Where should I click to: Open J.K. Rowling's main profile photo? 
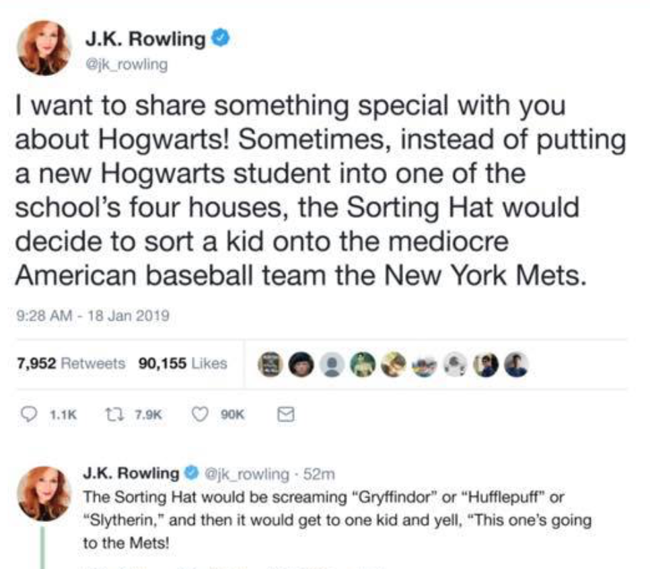[x=44, y=48]
